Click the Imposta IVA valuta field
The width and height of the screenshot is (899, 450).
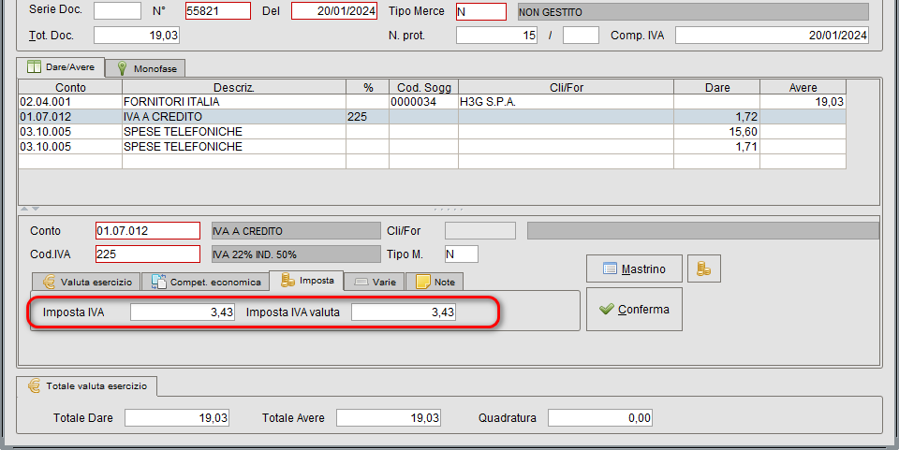(x=404, y=312)
